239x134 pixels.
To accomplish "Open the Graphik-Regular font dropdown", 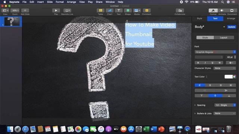I will (x=215, y=52).
